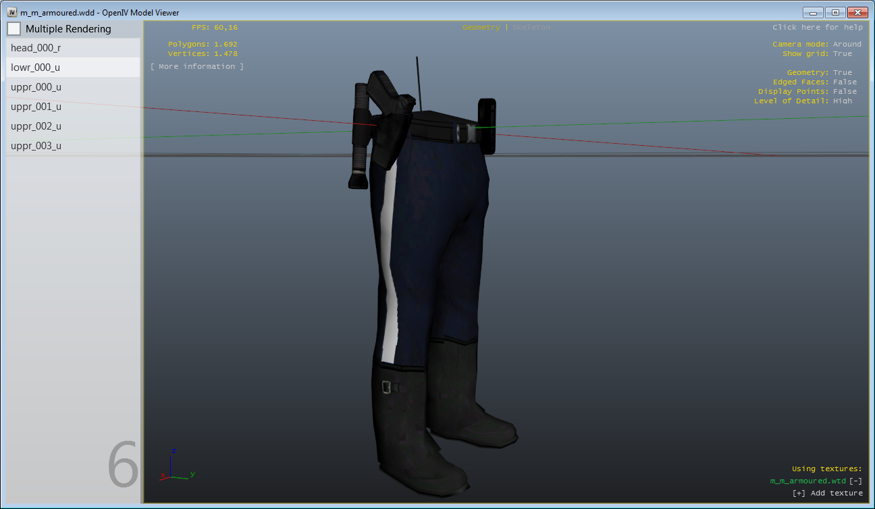Select uppr_003_u model component
875x509 pixels.
pyautogui.click(x=36, y=146)
